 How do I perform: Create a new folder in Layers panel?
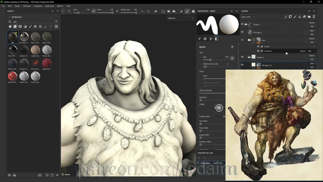pyautogui.click(x=309, y=17)
